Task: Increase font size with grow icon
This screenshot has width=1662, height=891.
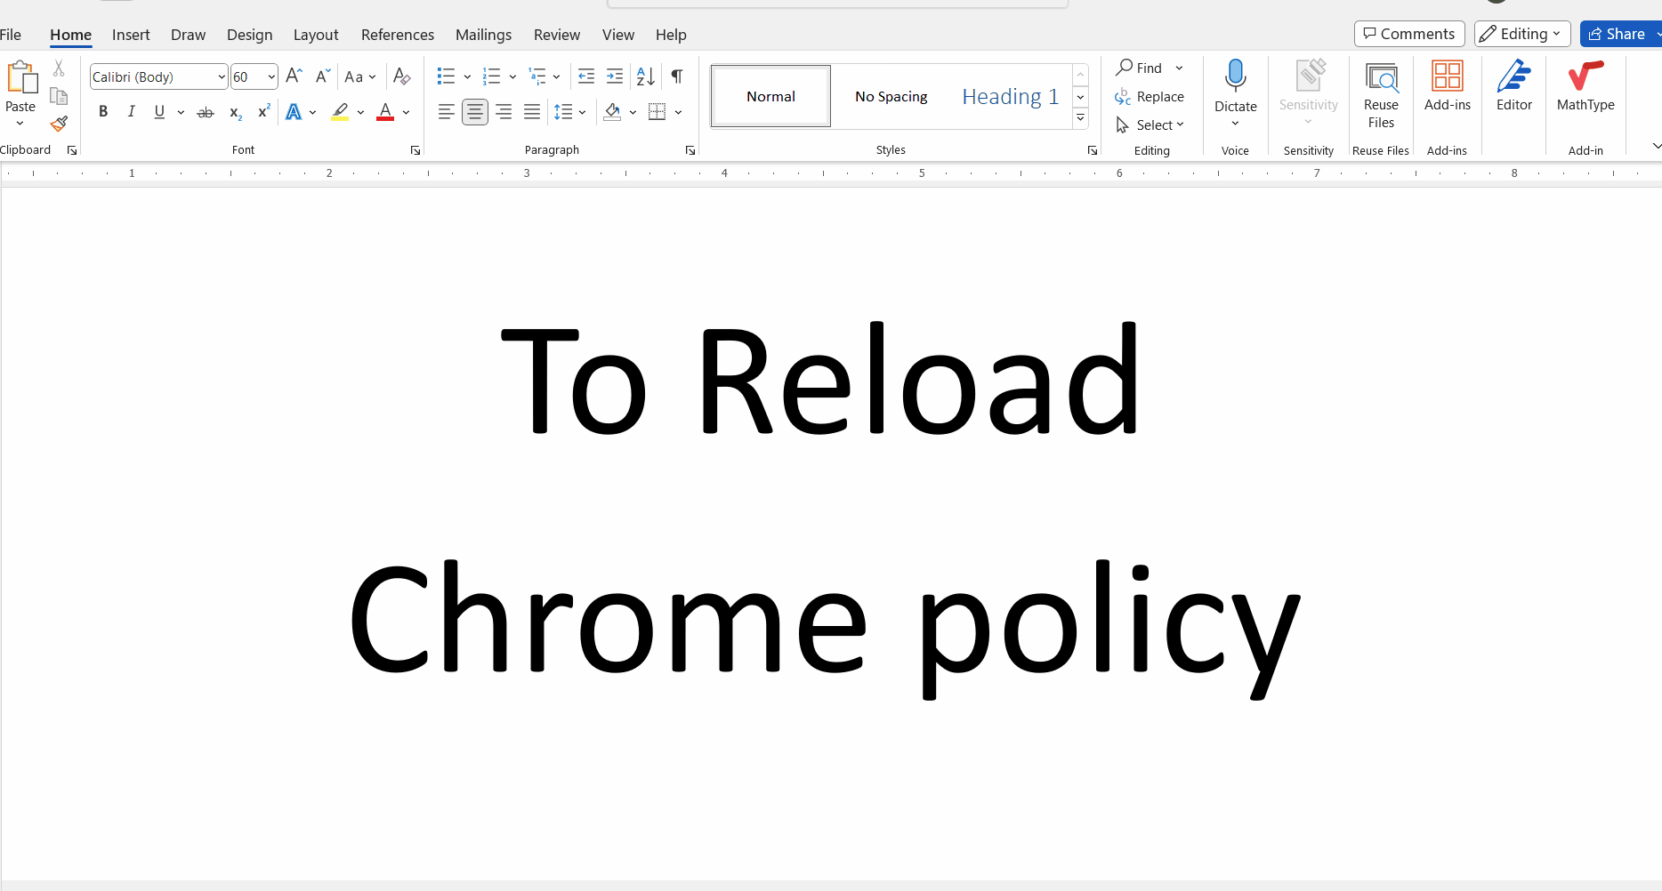Action: click(294, 76)
